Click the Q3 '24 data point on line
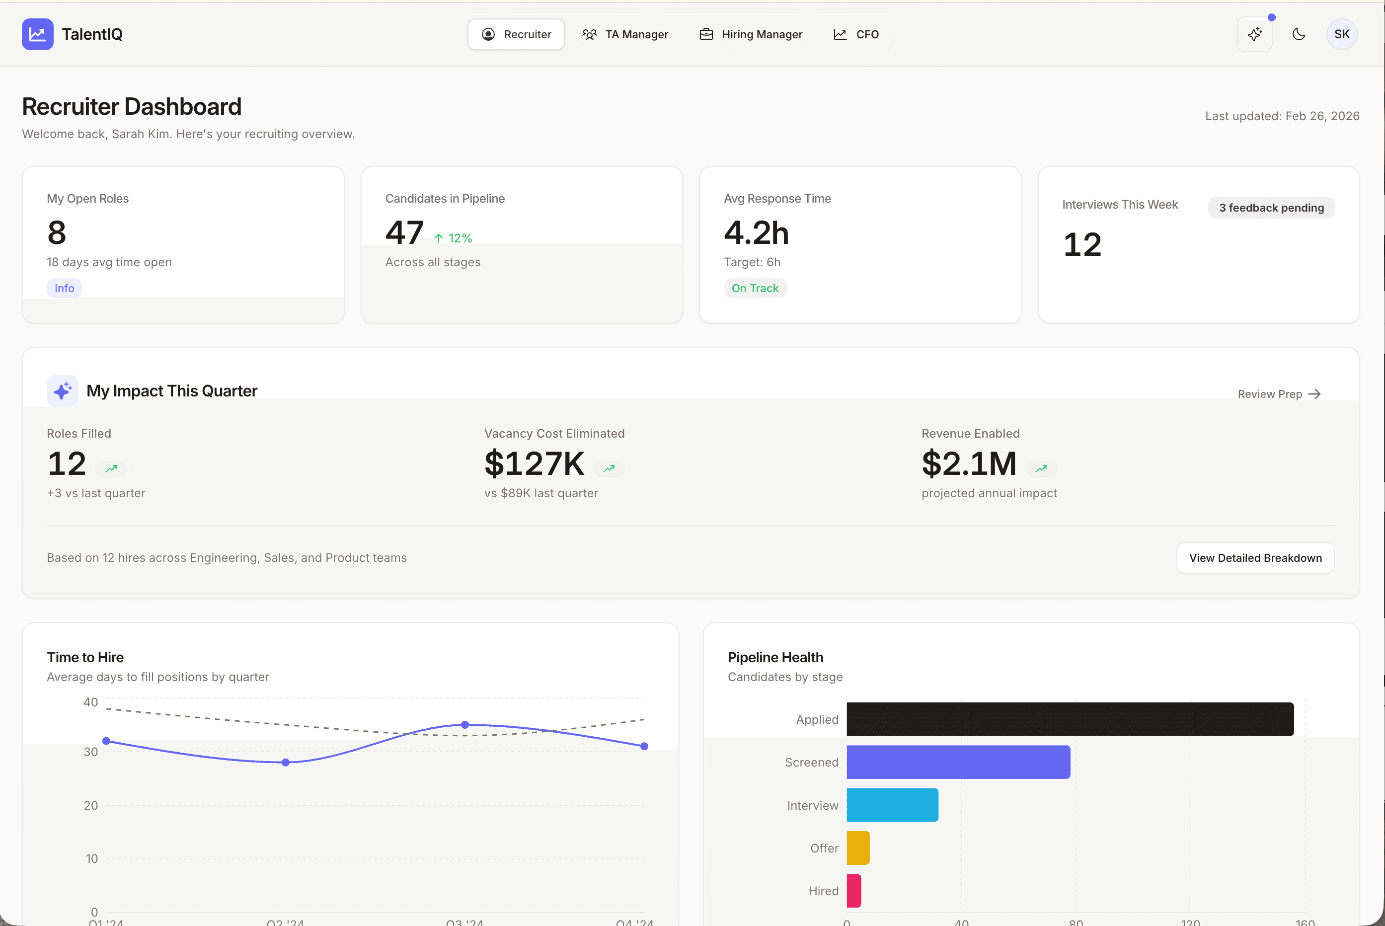This screenshot has width=1385, height=926. tap(464, 725)
